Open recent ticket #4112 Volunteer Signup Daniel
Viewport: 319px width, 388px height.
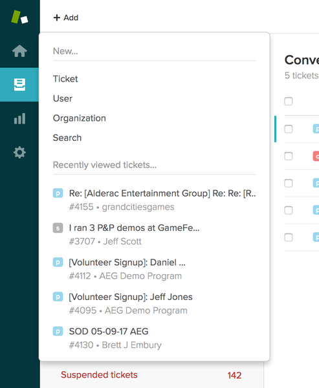[x=154, y=269]
